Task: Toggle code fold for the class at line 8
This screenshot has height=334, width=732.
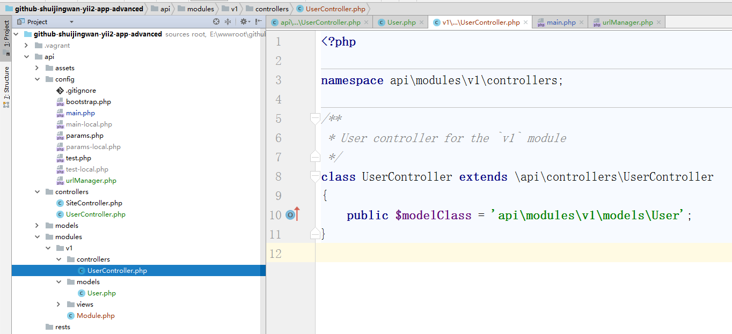Action: click(x=315, y=176)
